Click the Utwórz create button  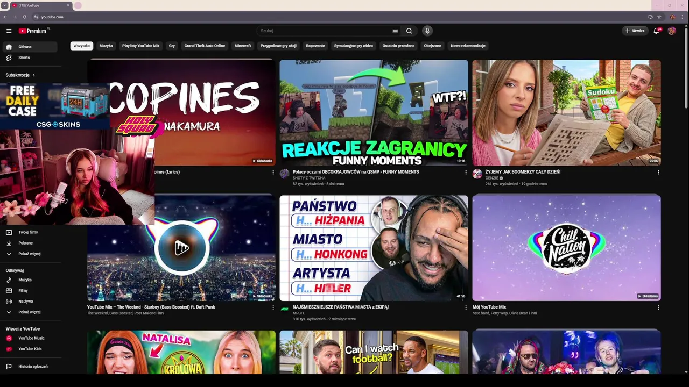tap(635, 31)
